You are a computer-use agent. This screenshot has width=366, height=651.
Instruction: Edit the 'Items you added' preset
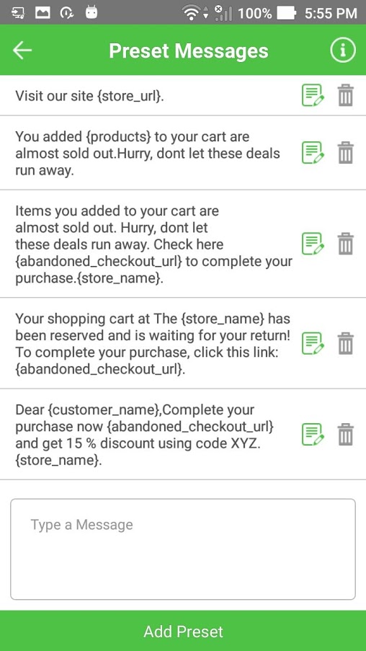(313, 244)
